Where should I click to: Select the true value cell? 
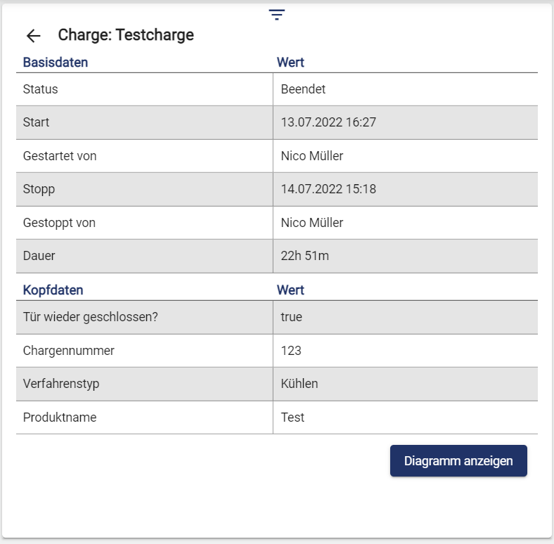[x=291, y=317]
